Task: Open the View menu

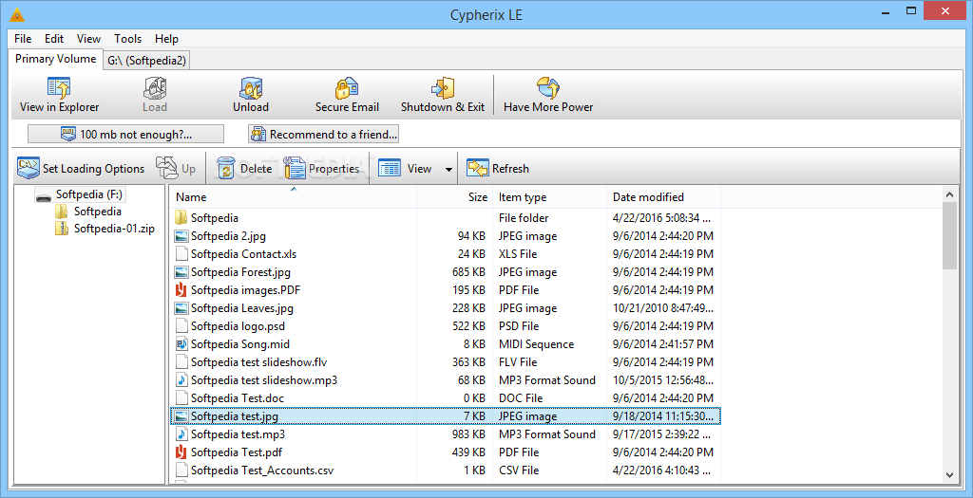Action: [88, 38]
